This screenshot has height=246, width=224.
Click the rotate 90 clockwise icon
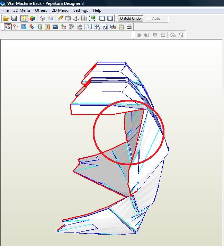[x=180, y=35]
